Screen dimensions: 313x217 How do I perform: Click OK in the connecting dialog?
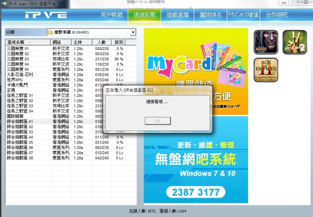point(158,121)
